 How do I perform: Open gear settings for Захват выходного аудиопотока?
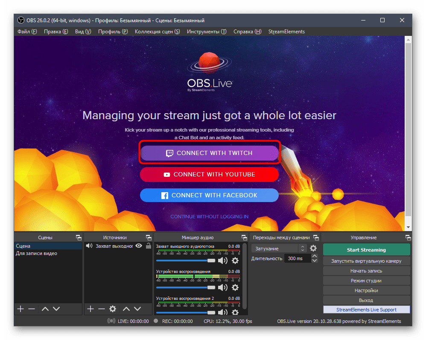coord(235,261)
